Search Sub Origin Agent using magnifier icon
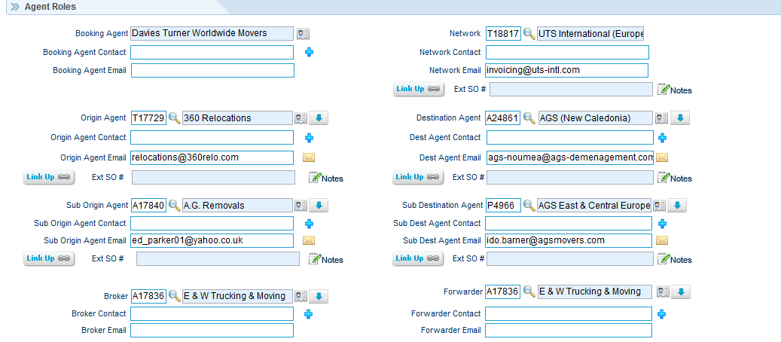This screenshot has width=781, height=342. point(174,205)
